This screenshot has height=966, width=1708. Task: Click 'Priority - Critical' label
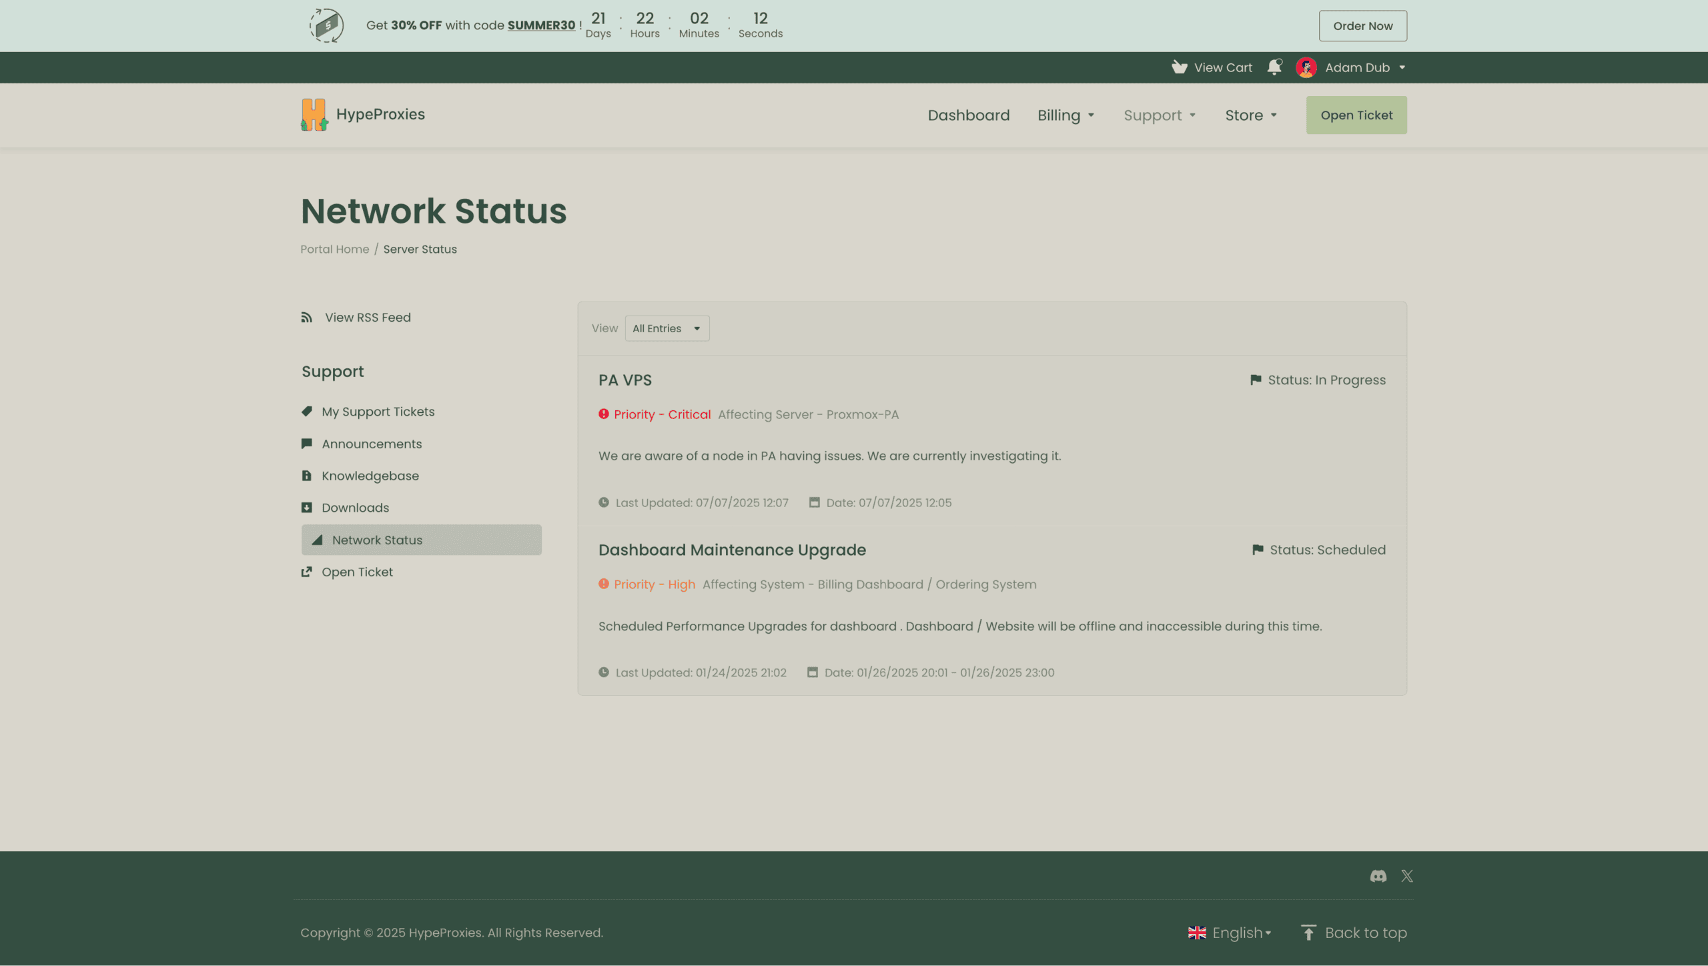[662, 414]
